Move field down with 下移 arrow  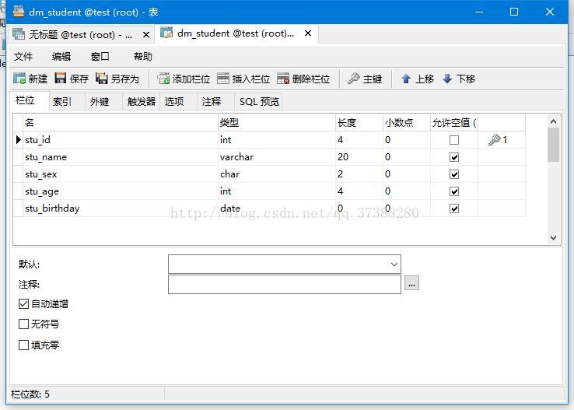tap(447, 79)
